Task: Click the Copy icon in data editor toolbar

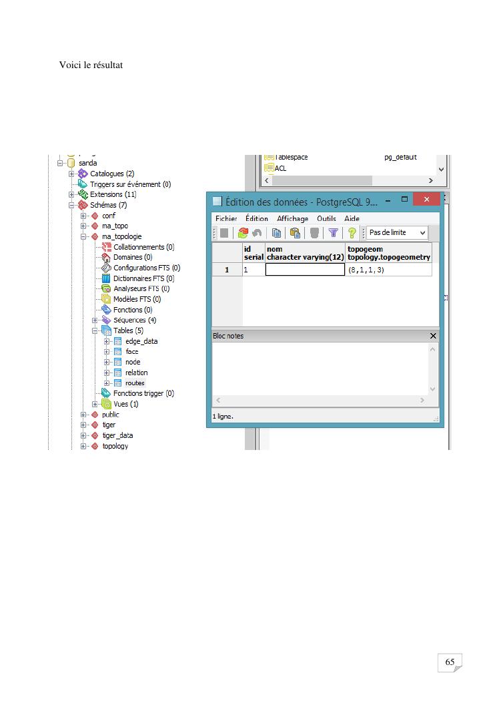Action: [276, 233]
